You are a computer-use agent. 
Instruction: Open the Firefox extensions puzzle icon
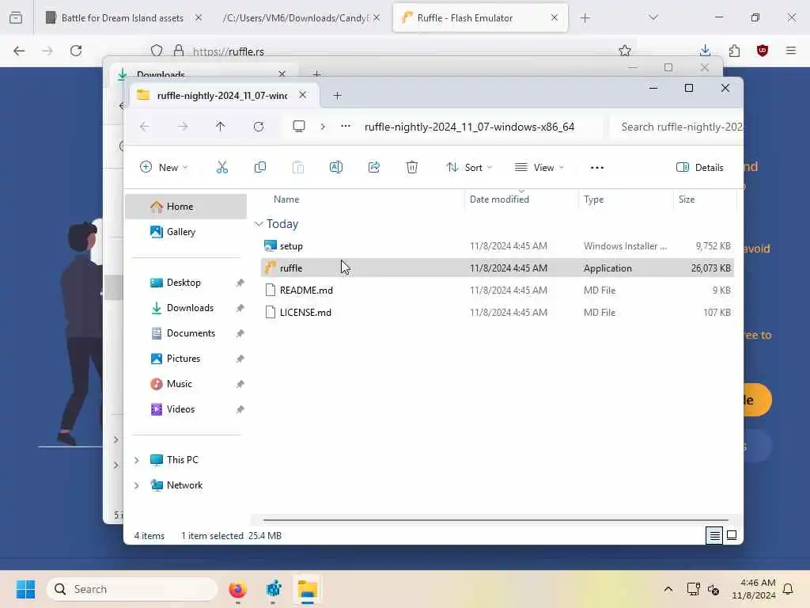(734, 51)
